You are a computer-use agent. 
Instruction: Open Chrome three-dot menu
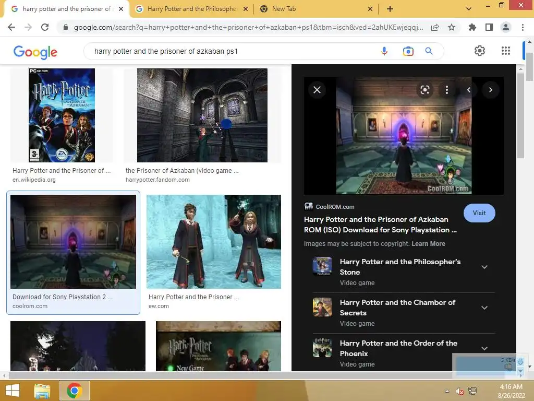(x=523, y=27)
